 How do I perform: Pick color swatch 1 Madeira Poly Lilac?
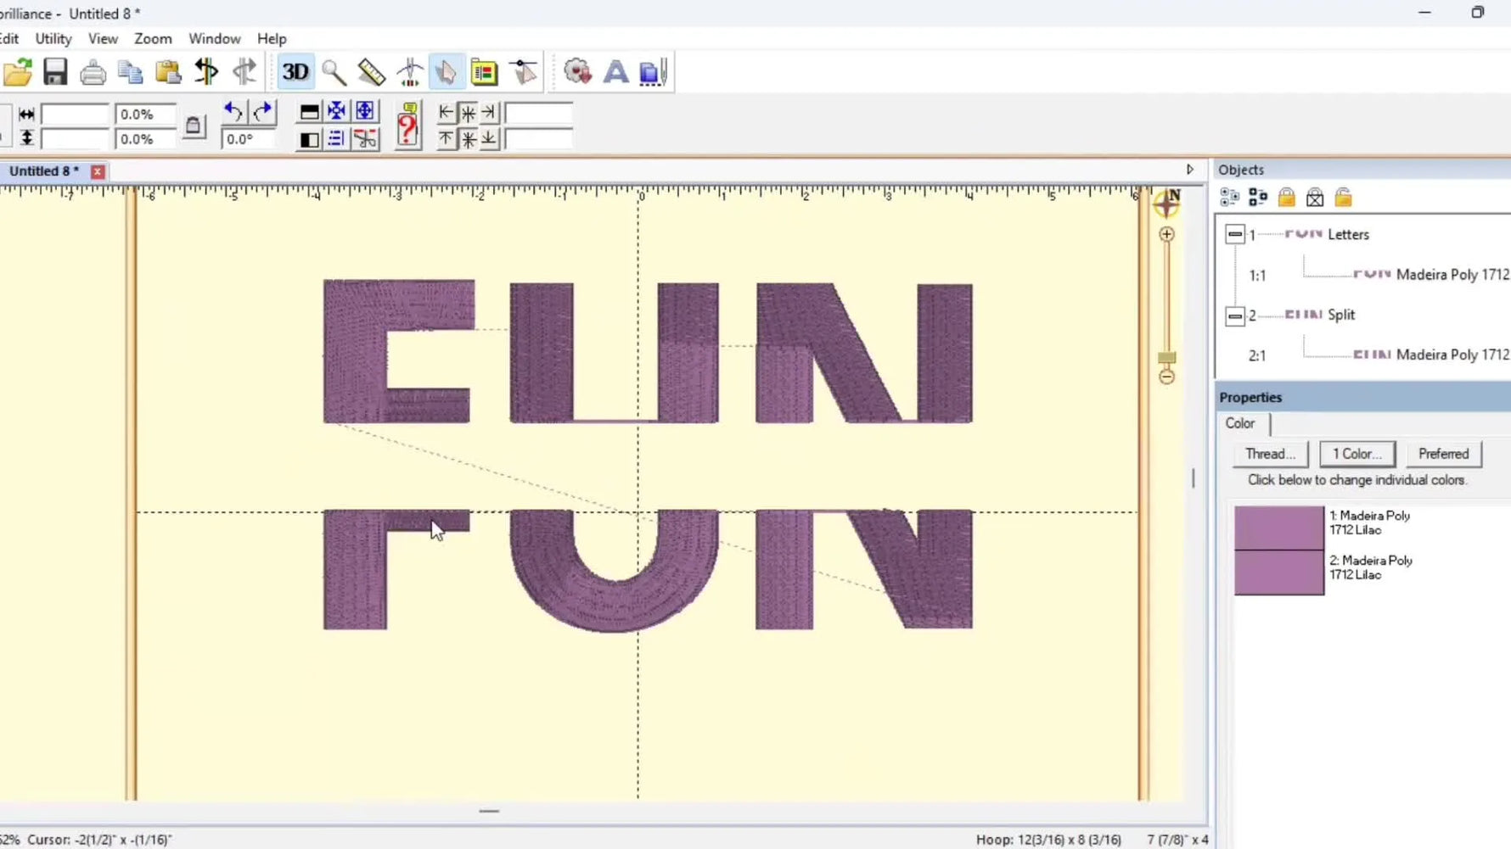pos(1279,528)
